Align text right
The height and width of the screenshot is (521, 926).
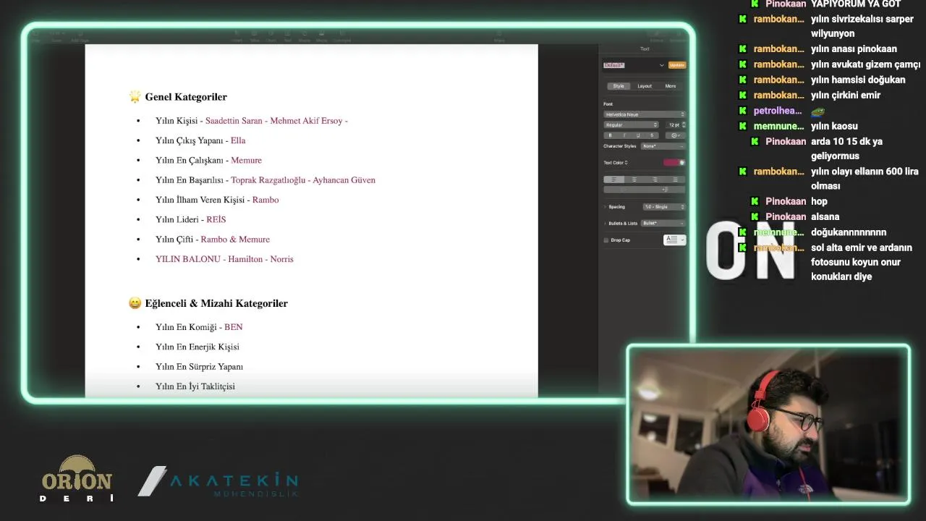point(655,179)
